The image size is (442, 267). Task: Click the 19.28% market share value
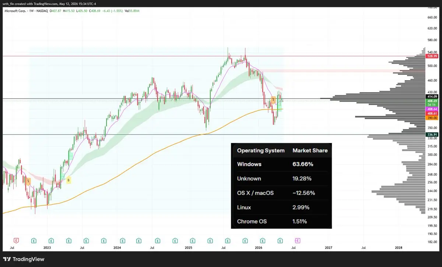pyautogui.click(x=302, y=179)
